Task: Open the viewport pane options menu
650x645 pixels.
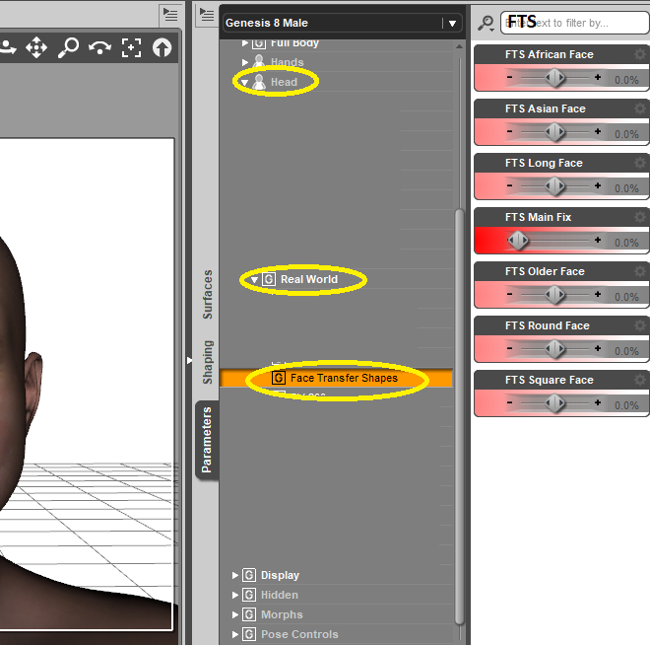Action: [x=170, y=15]
